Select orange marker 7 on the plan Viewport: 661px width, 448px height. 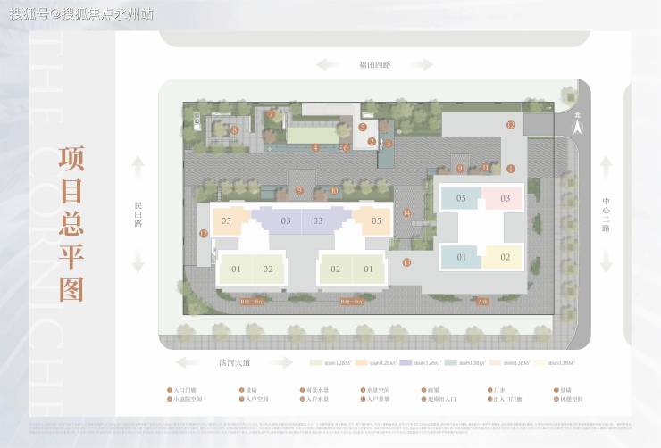coord(271,113)
